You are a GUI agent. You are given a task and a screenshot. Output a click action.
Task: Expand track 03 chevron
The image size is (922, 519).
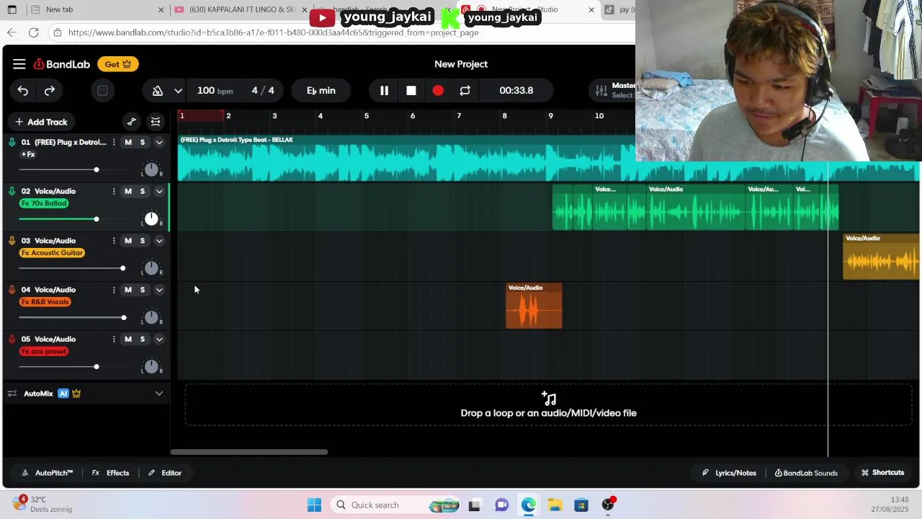(x=159, y=241)
